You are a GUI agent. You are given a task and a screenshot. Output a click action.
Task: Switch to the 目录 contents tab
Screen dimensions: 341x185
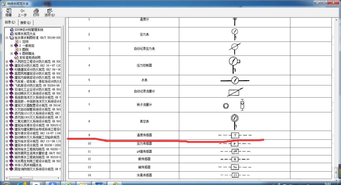tap(10, 22)
